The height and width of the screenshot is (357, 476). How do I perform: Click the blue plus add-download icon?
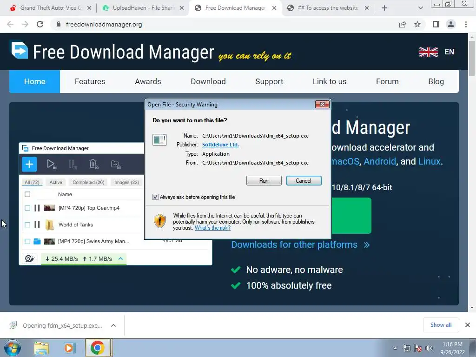click(x=29, y=164)
